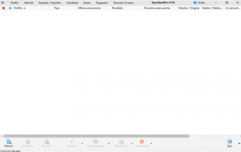Screen dimensions: 241x152
Task: Open the hamburger menu icon
Action: (x=3, y=3)
